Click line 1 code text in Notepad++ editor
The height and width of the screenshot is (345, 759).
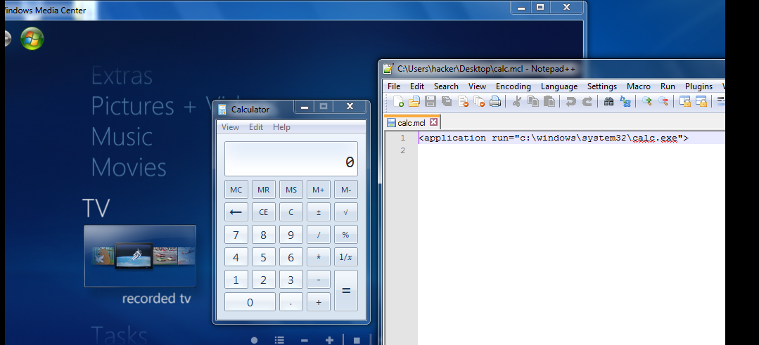click(x=554, y=138)
